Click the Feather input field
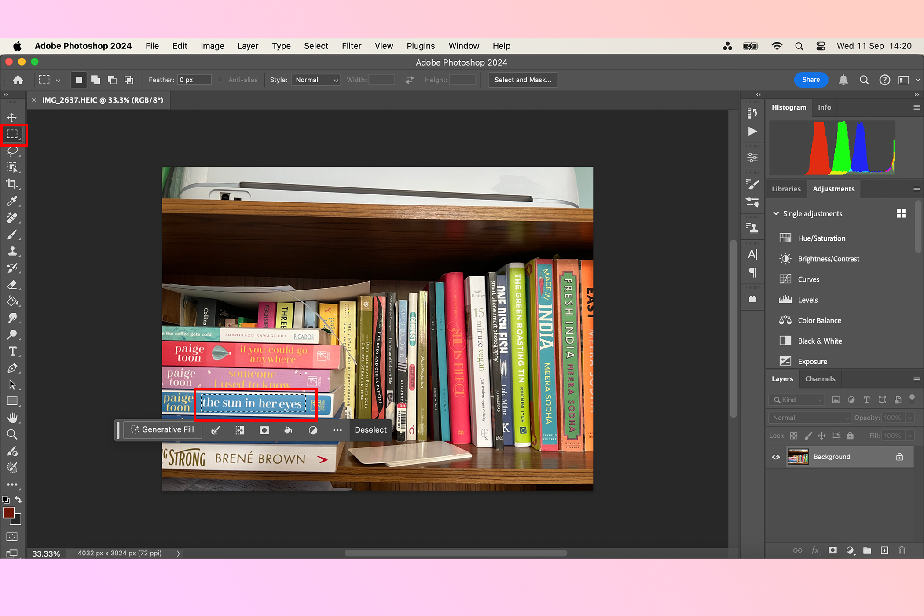 [x=194, y=80]
